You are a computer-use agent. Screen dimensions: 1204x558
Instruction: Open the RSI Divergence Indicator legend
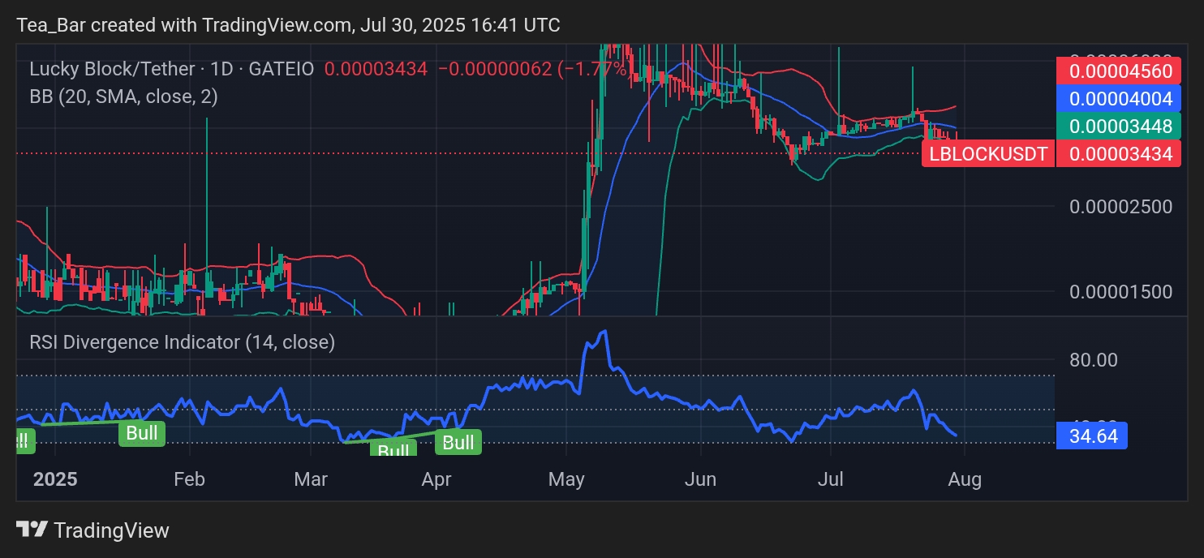183,342
